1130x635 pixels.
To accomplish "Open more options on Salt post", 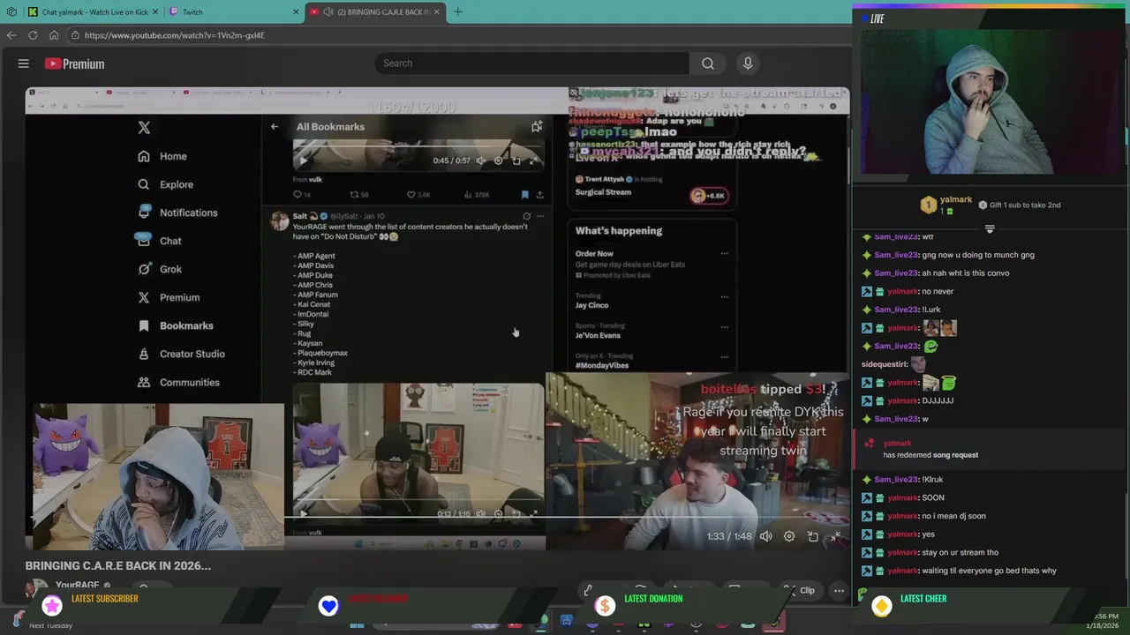I will coord(540,216).
